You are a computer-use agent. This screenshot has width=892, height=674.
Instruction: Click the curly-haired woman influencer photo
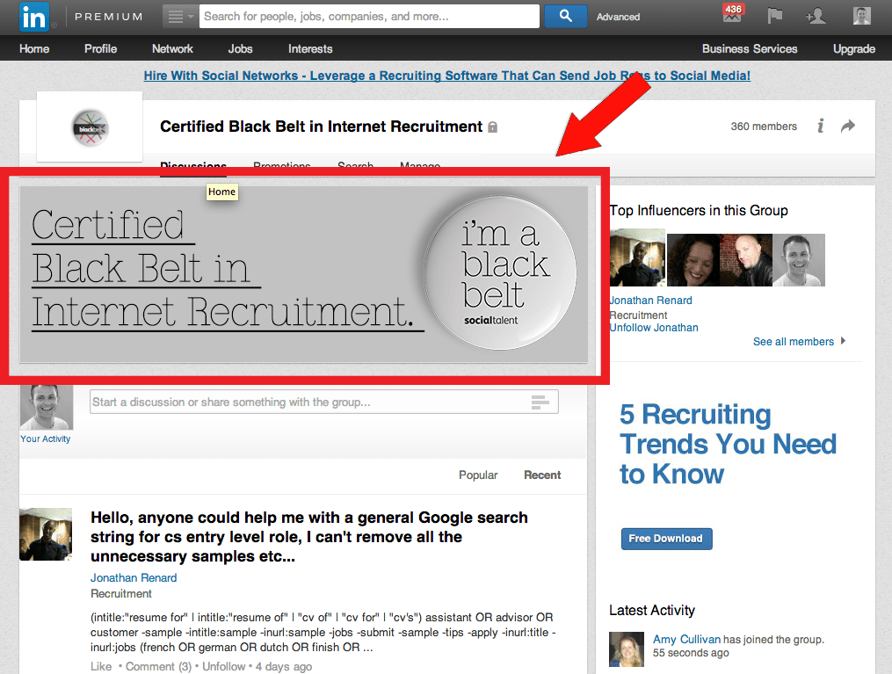693,260
